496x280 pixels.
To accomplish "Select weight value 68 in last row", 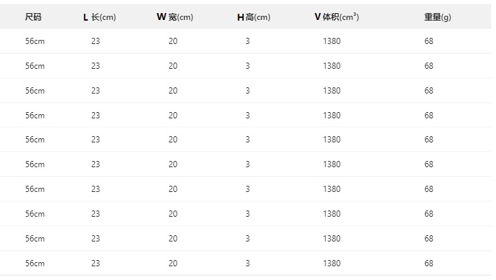I will pos(429,263).
